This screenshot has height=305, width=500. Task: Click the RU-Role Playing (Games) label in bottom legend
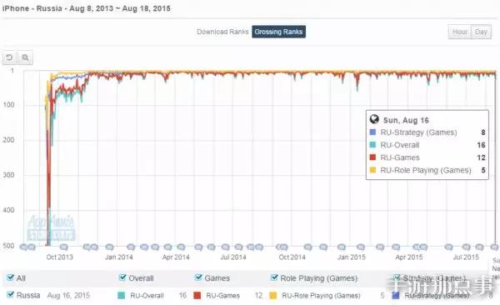click(x=321, y=296)
